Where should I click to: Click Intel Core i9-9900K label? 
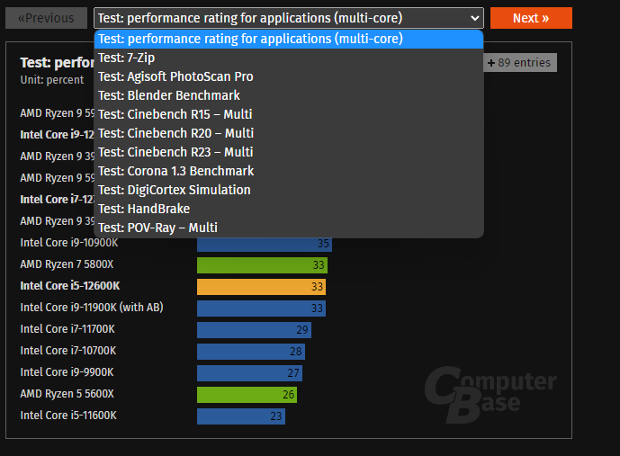point(67,372)
